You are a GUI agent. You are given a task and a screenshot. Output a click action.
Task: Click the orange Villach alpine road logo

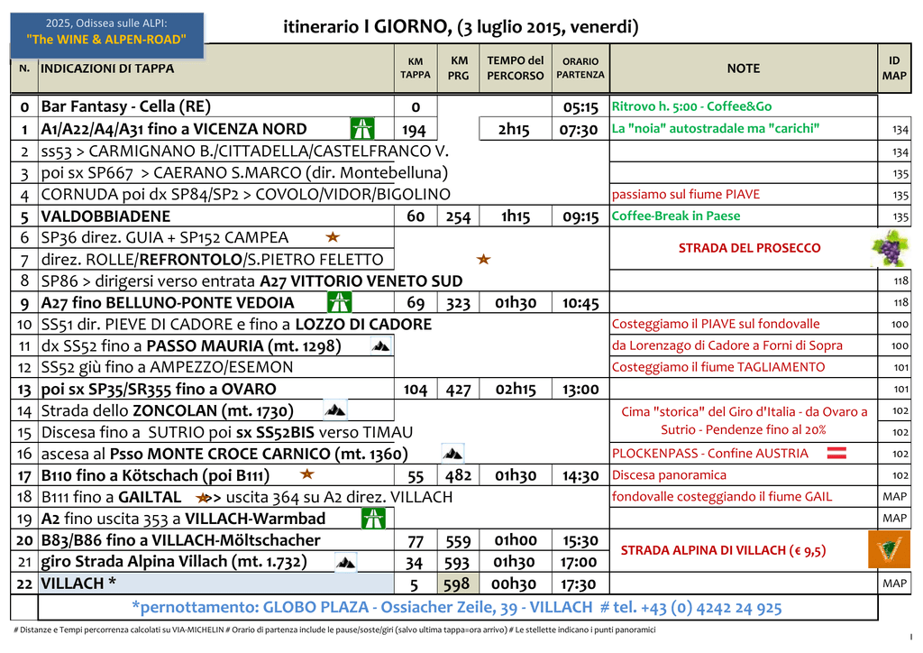[889, 548]
